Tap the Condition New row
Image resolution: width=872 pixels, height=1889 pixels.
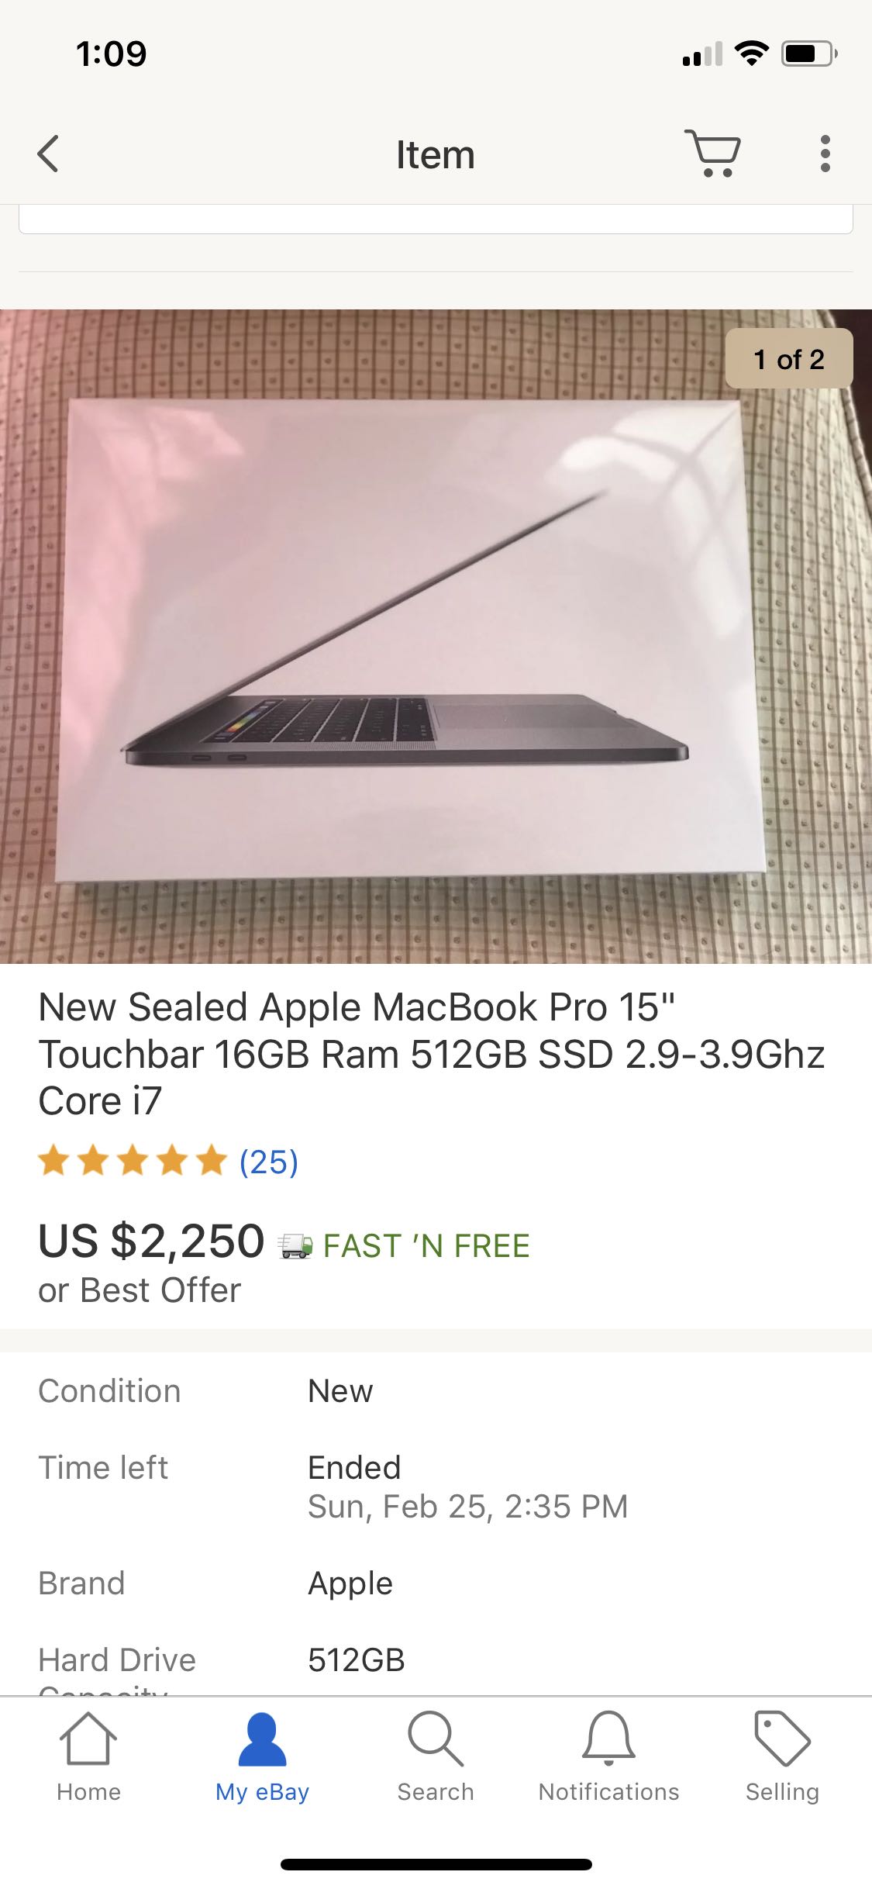point(436,1391)
